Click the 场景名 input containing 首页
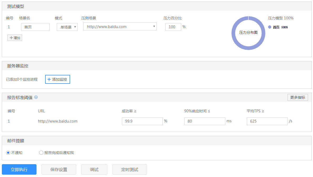This screenshot has height=177, width=313. (x=35, y=27)
